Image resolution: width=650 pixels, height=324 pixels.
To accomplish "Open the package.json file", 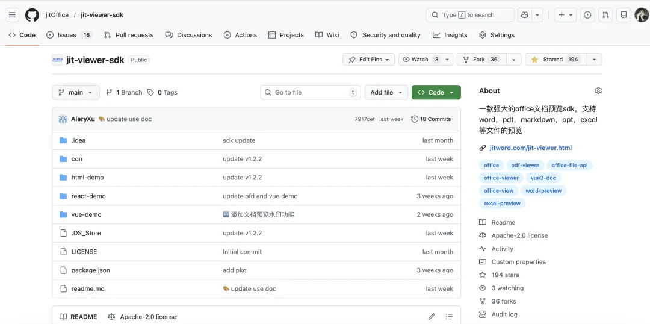I will pyautogui.click(x=91, y=270).
